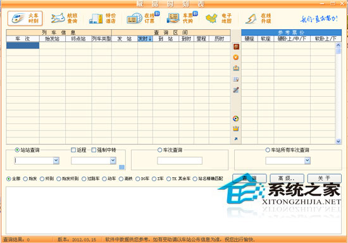348x243 pixels.
Task: Sort by the 始发站 column header
Action: (53, 39)
